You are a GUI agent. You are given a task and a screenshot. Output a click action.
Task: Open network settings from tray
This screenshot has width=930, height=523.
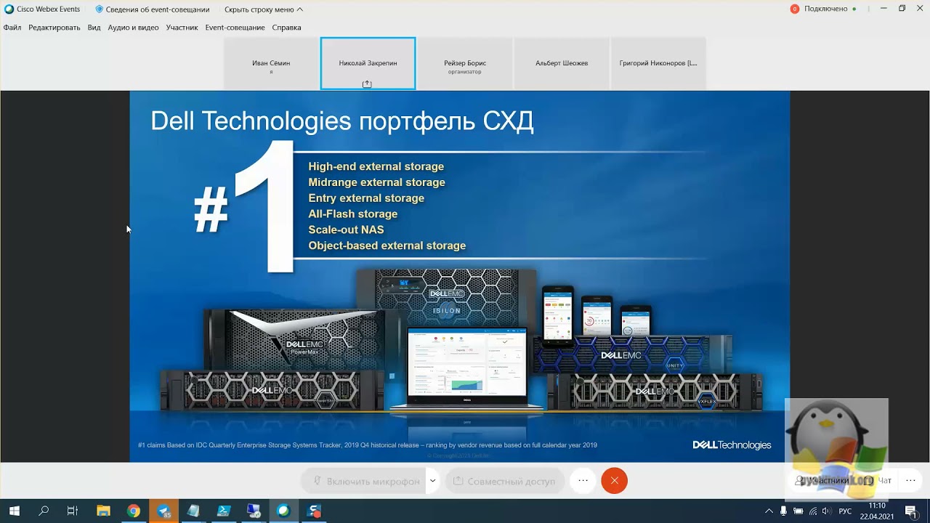[x=813, y=511]
